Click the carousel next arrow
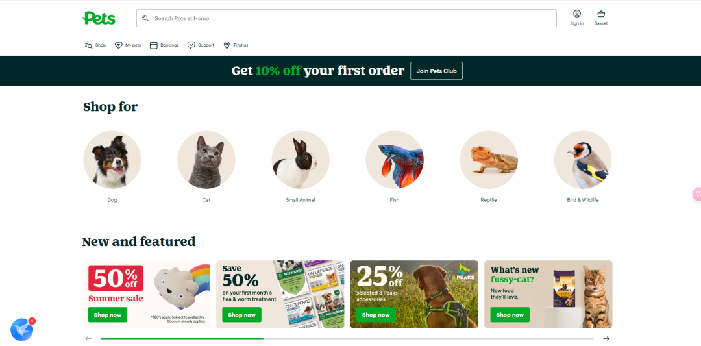This screenshot has height=346, width=701. [x=606, y=338]
